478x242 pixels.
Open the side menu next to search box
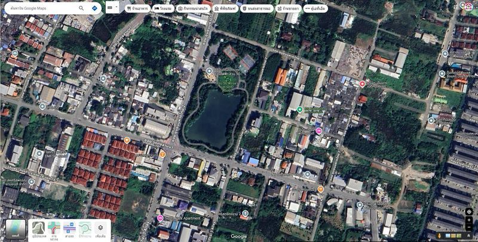pos(112,8)
